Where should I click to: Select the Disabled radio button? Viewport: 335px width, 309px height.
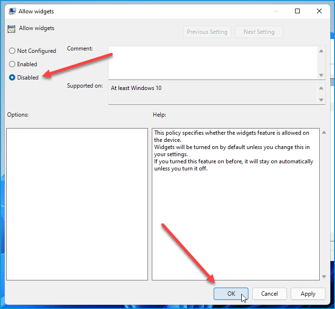point(12,78)
